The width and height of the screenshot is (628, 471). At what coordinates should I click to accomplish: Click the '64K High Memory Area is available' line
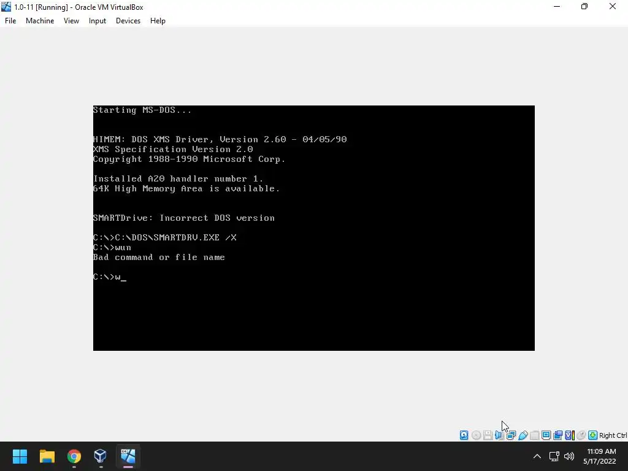pyautogui.click(x=186, y=189)
